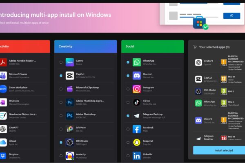The height and width of the screenshot is (163, 245).
Task: Check the Snapchat checkbox
Action: pyautogui.click(x=128, y=142)
